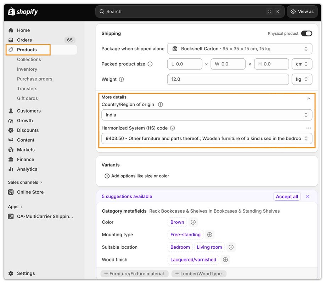The height and width of the screenshot is (283, 325).
Task: Open Transfers submenu item
Action: [27, 88]
